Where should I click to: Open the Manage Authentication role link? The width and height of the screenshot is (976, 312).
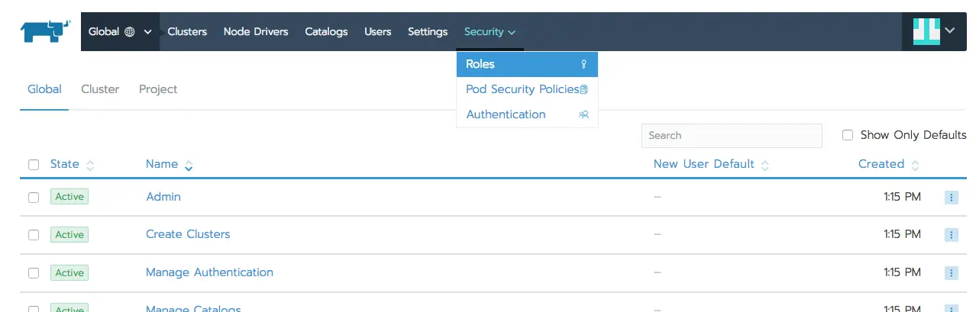(209, 272)
